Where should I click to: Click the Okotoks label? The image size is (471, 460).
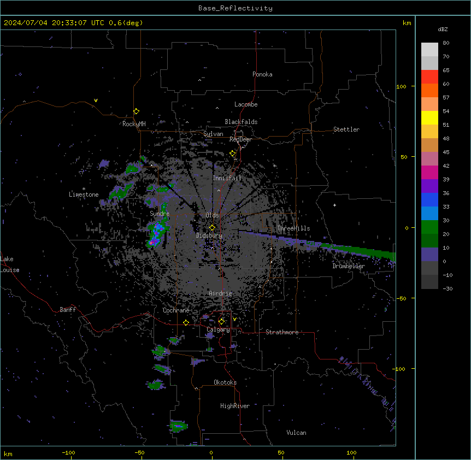coord(225,382)
